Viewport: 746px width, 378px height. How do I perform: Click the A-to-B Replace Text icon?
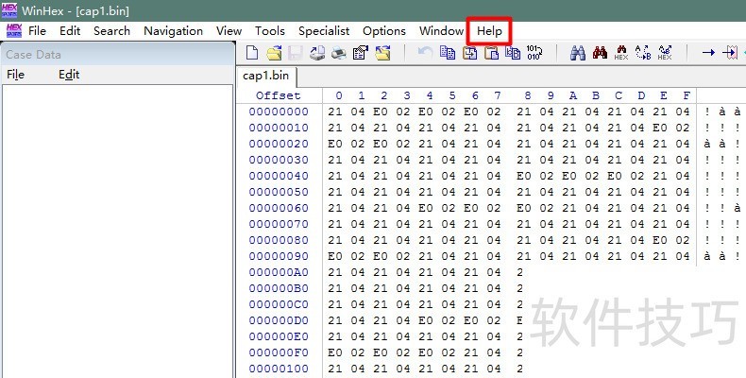643,53
